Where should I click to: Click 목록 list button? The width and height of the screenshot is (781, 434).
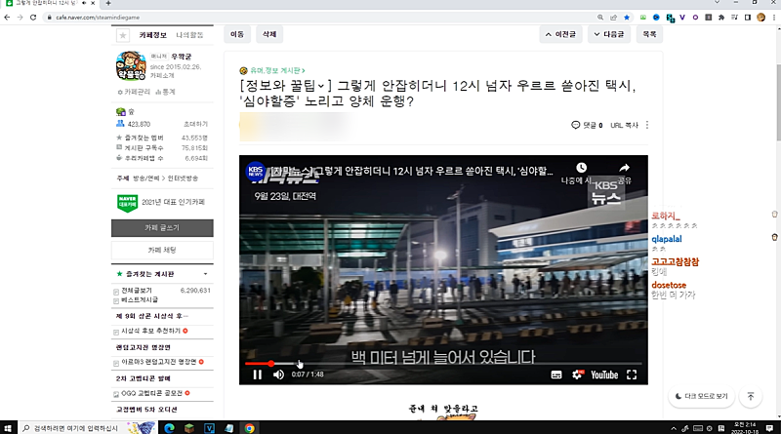pos(649,34)
